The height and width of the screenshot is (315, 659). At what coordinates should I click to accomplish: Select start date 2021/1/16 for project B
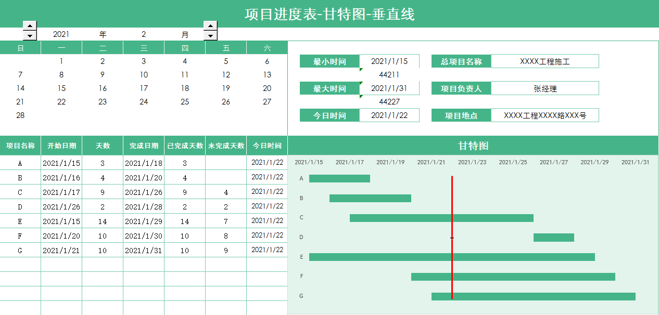[61, 177]
